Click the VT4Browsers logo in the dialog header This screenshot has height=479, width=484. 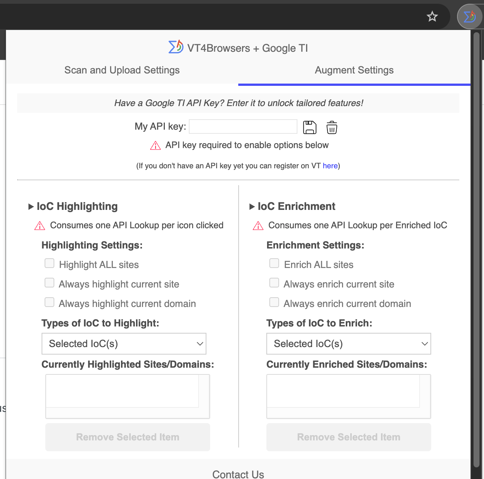175,47
